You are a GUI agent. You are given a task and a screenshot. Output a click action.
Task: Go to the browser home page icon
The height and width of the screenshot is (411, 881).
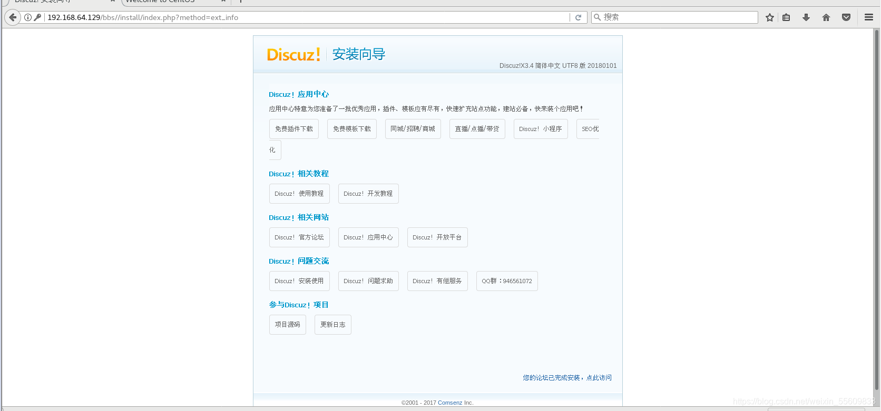826,17
